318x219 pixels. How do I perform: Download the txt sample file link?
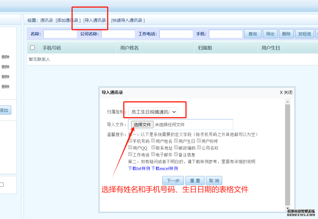tap(139, 168)
